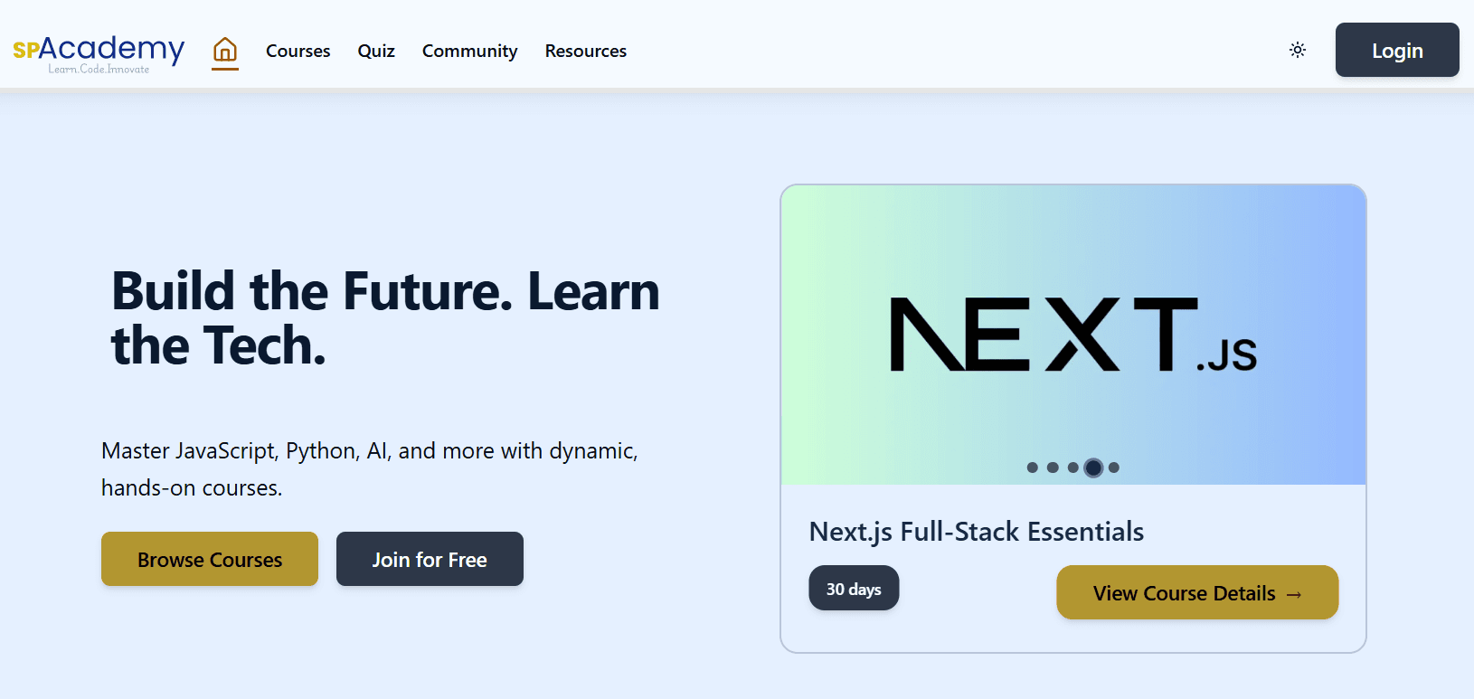Select the fifth carousel dot
Screen dimensions: 1474x699
coord(1114,468)
